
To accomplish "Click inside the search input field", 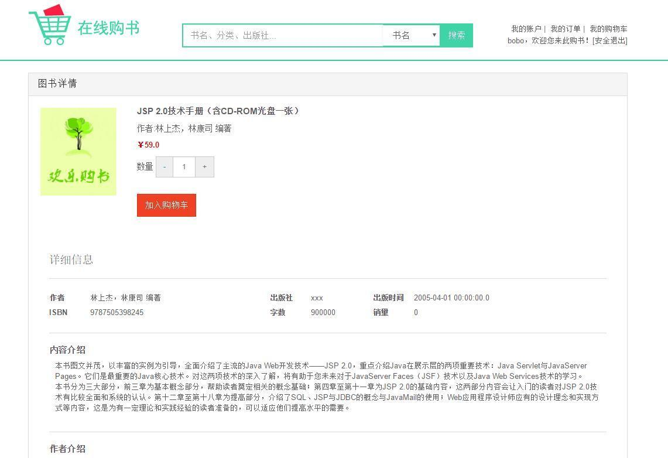I will (x=281, y=35).
